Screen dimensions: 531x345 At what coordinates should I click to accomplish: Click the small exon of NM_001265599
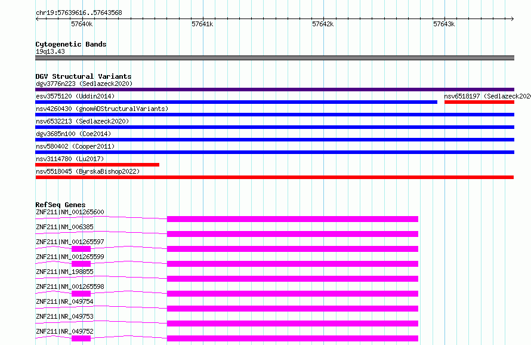point(81,264)
